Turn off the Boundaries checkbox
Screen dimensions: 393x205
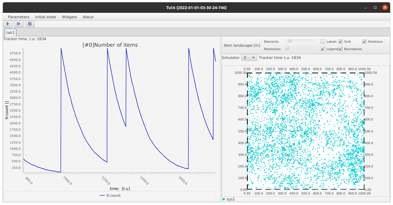pyautogui.click(x=340, y=49)
